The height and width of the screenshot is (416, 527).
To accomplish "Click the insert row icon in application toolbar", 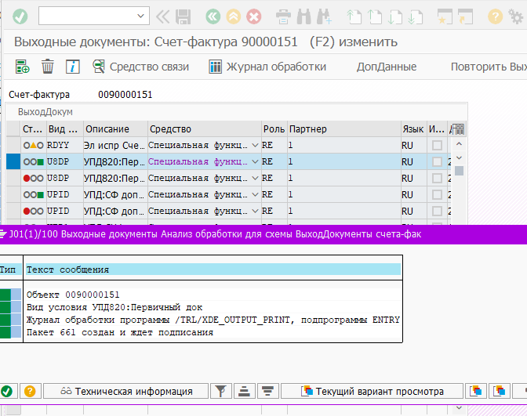I will pyautogui.click(x=22, y=67).
